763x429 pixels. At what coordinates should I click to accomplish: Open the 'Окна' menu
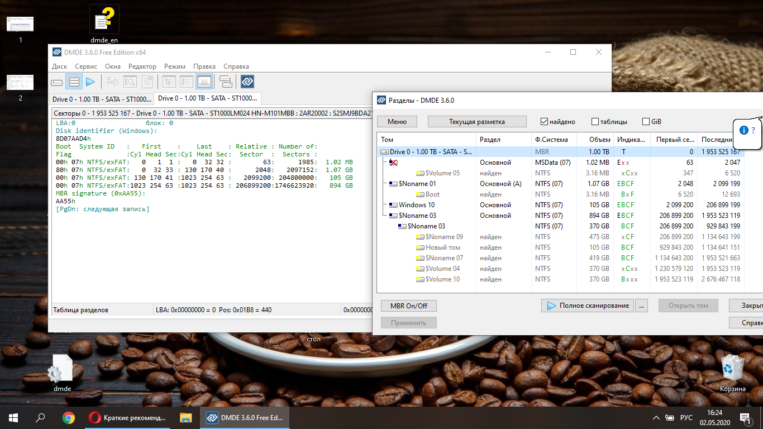[x=113, y=66]
